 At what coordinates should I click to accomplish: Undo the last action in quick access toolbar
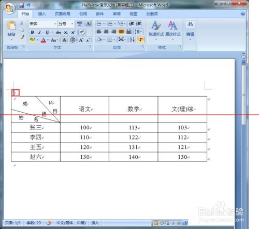click(x=28, y=6)
